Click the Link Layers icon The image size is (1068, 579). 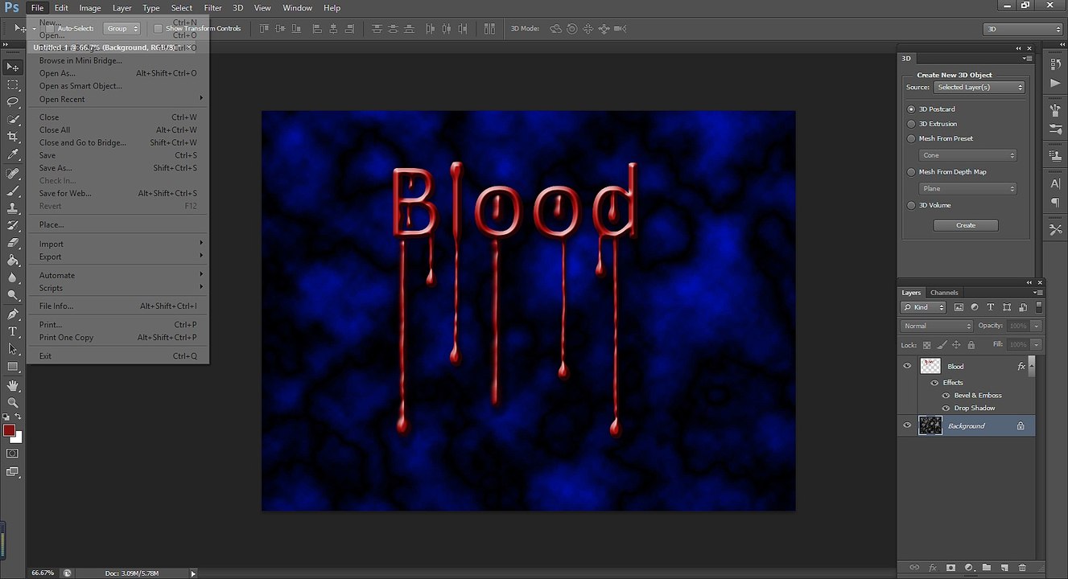[x=914, y=568]
